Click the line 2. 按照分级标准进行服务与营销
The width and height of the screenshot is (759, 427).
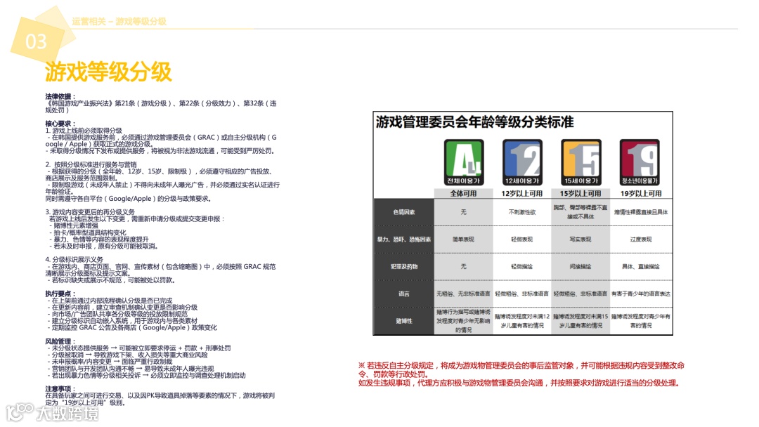coord(91,164)
